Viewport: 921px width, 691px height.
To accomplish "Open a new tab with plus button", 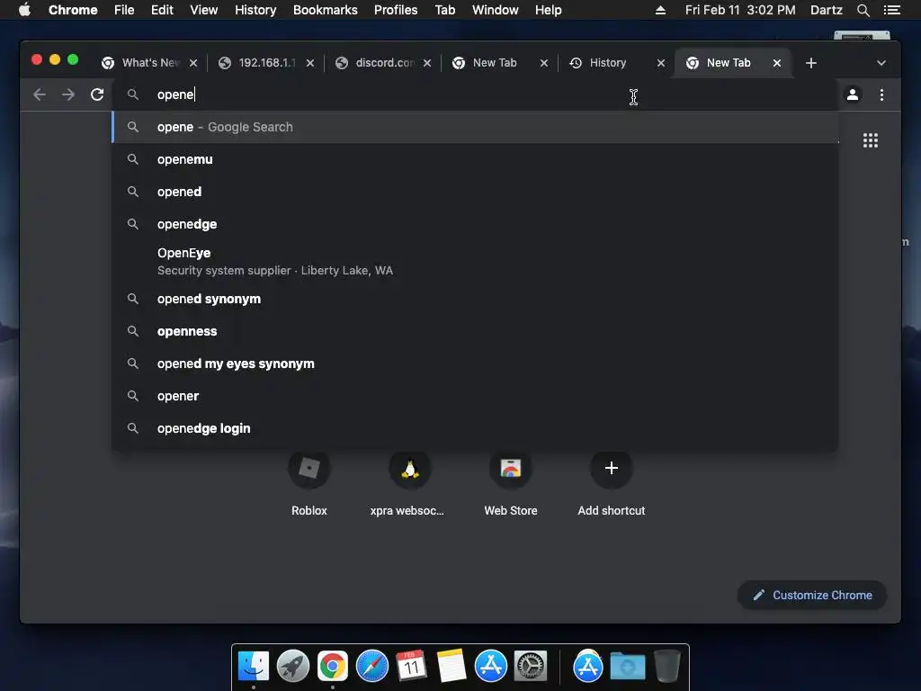I will coord(811,63).
